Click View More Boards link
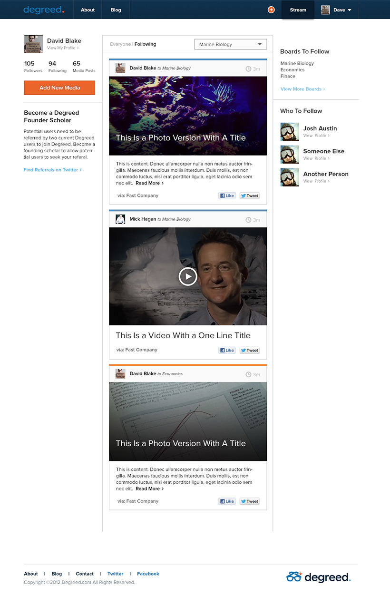 pos(302,89)
